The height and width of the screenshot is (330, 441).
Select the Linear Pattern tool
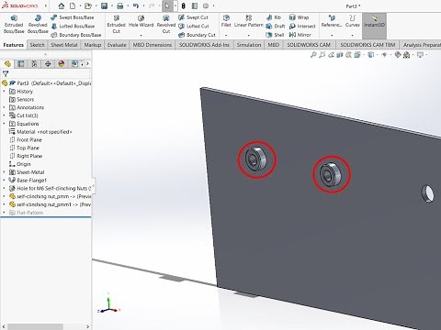pos(249,21)
